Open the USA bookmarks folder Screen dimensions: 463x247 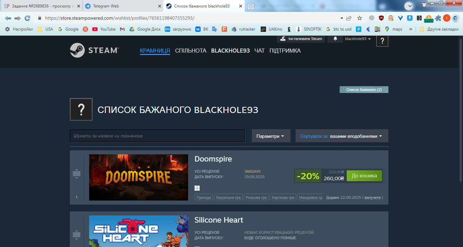(x=45, y=29)
